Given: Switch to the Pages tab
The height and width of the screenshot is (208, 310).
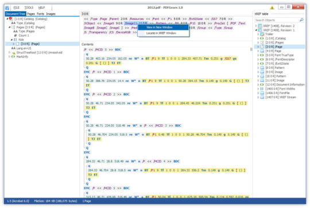Looking at the screenshot, I should [x=31, y=14].
